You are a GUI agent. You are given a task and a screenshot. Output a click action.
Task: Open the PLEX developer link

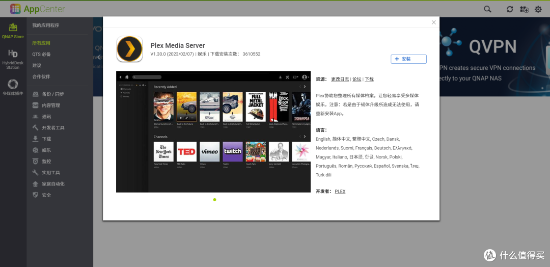click(340, 192)
